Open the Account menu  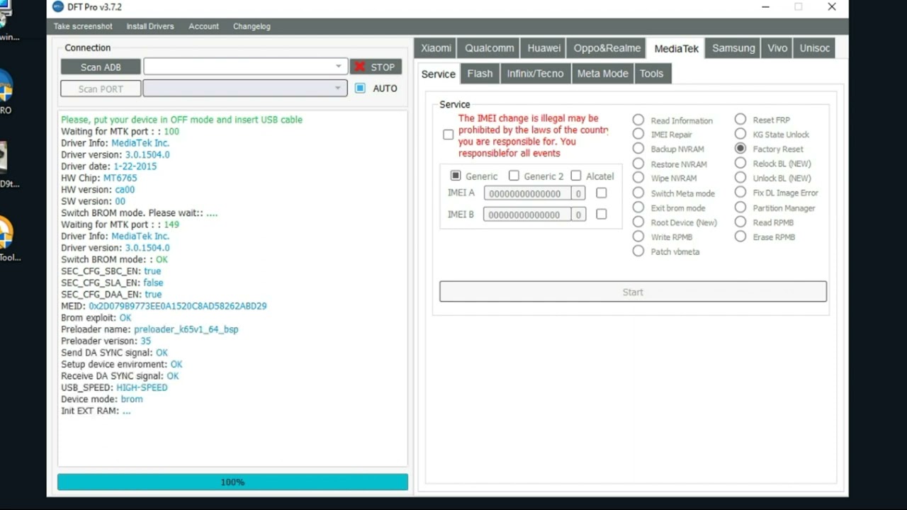(x=203, y=26)
